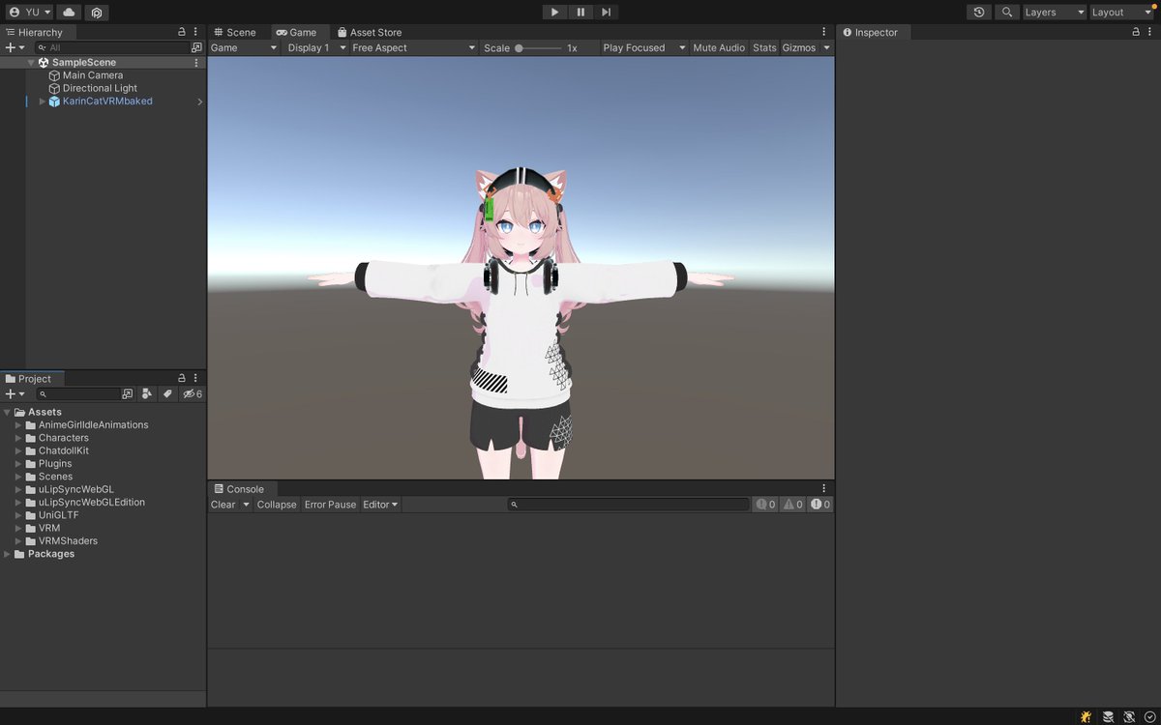Lock the Inspector panel
Viewport: 1161px width, 725px height.
[x=1136, y=32]
